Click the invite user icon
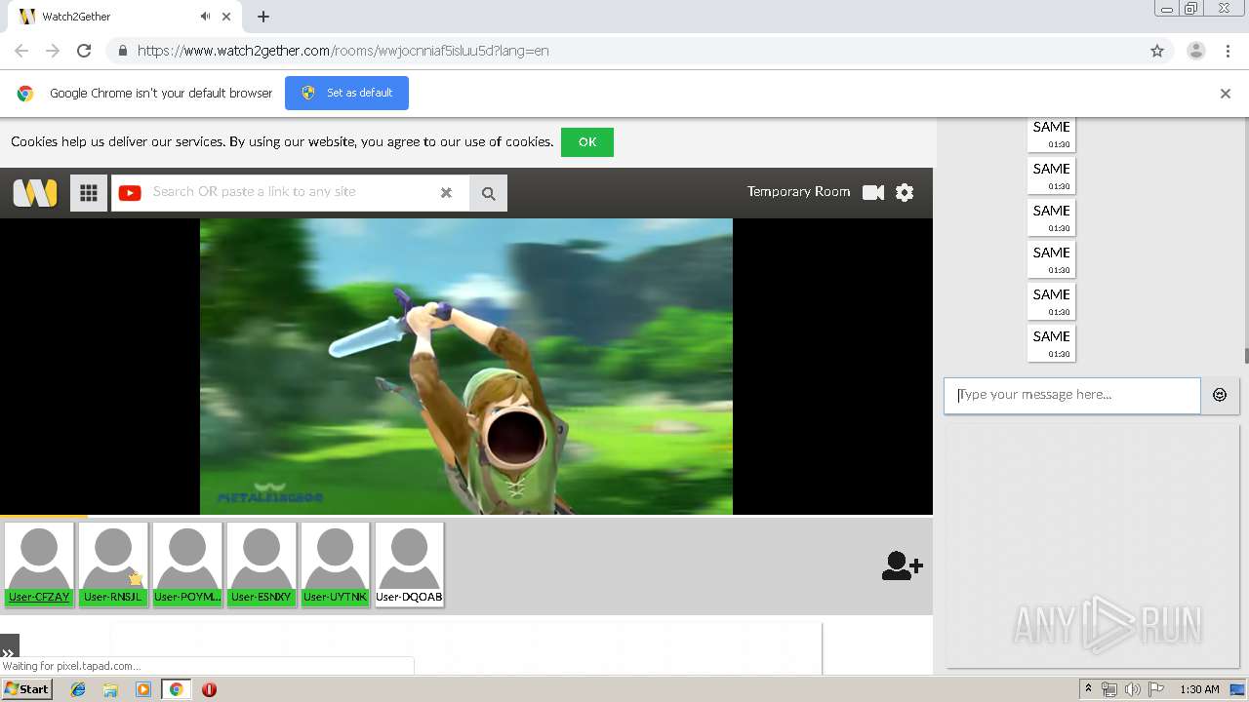1249x702 pixels. [902, 565]
